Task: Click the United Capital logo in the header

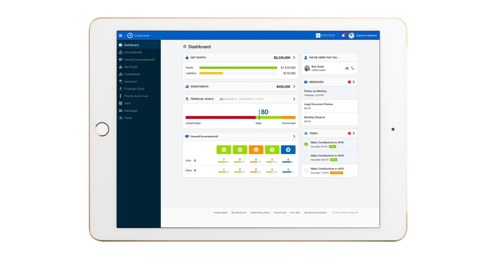Action: [326, 35]
